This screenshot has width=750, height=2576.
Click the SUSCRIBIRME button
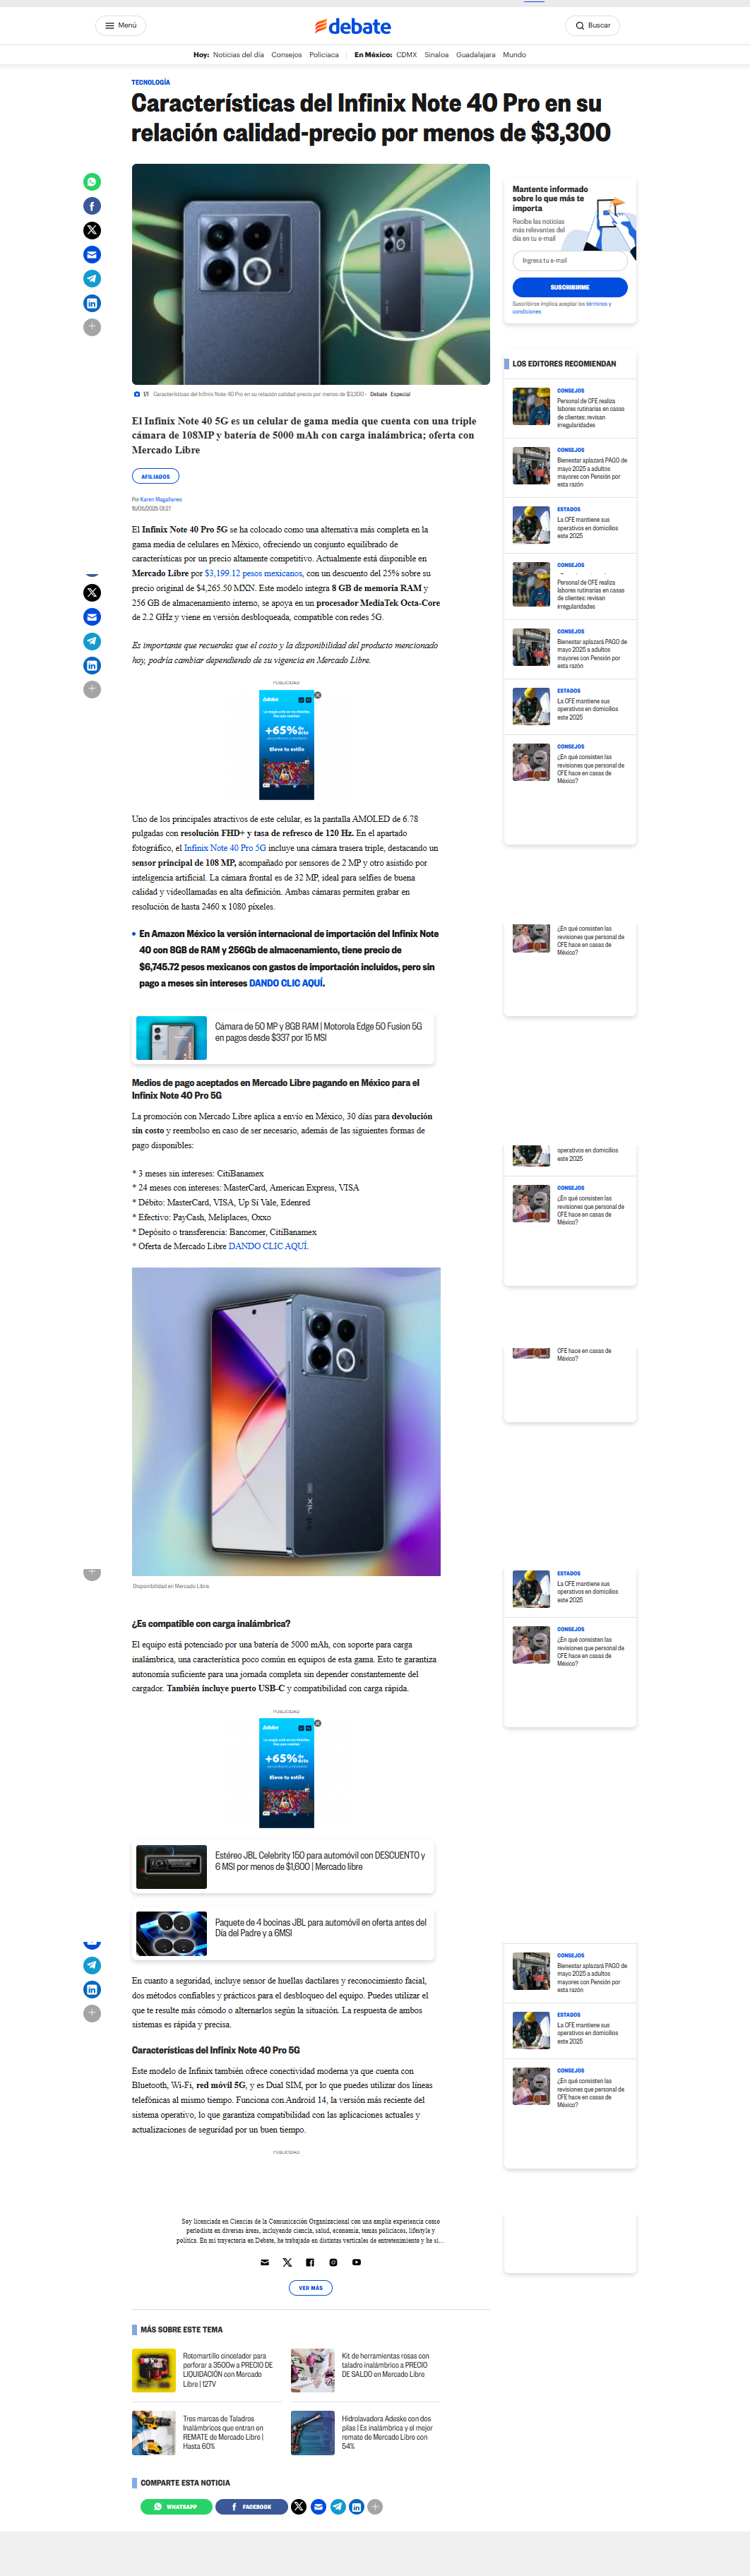(x=570, y=287)
